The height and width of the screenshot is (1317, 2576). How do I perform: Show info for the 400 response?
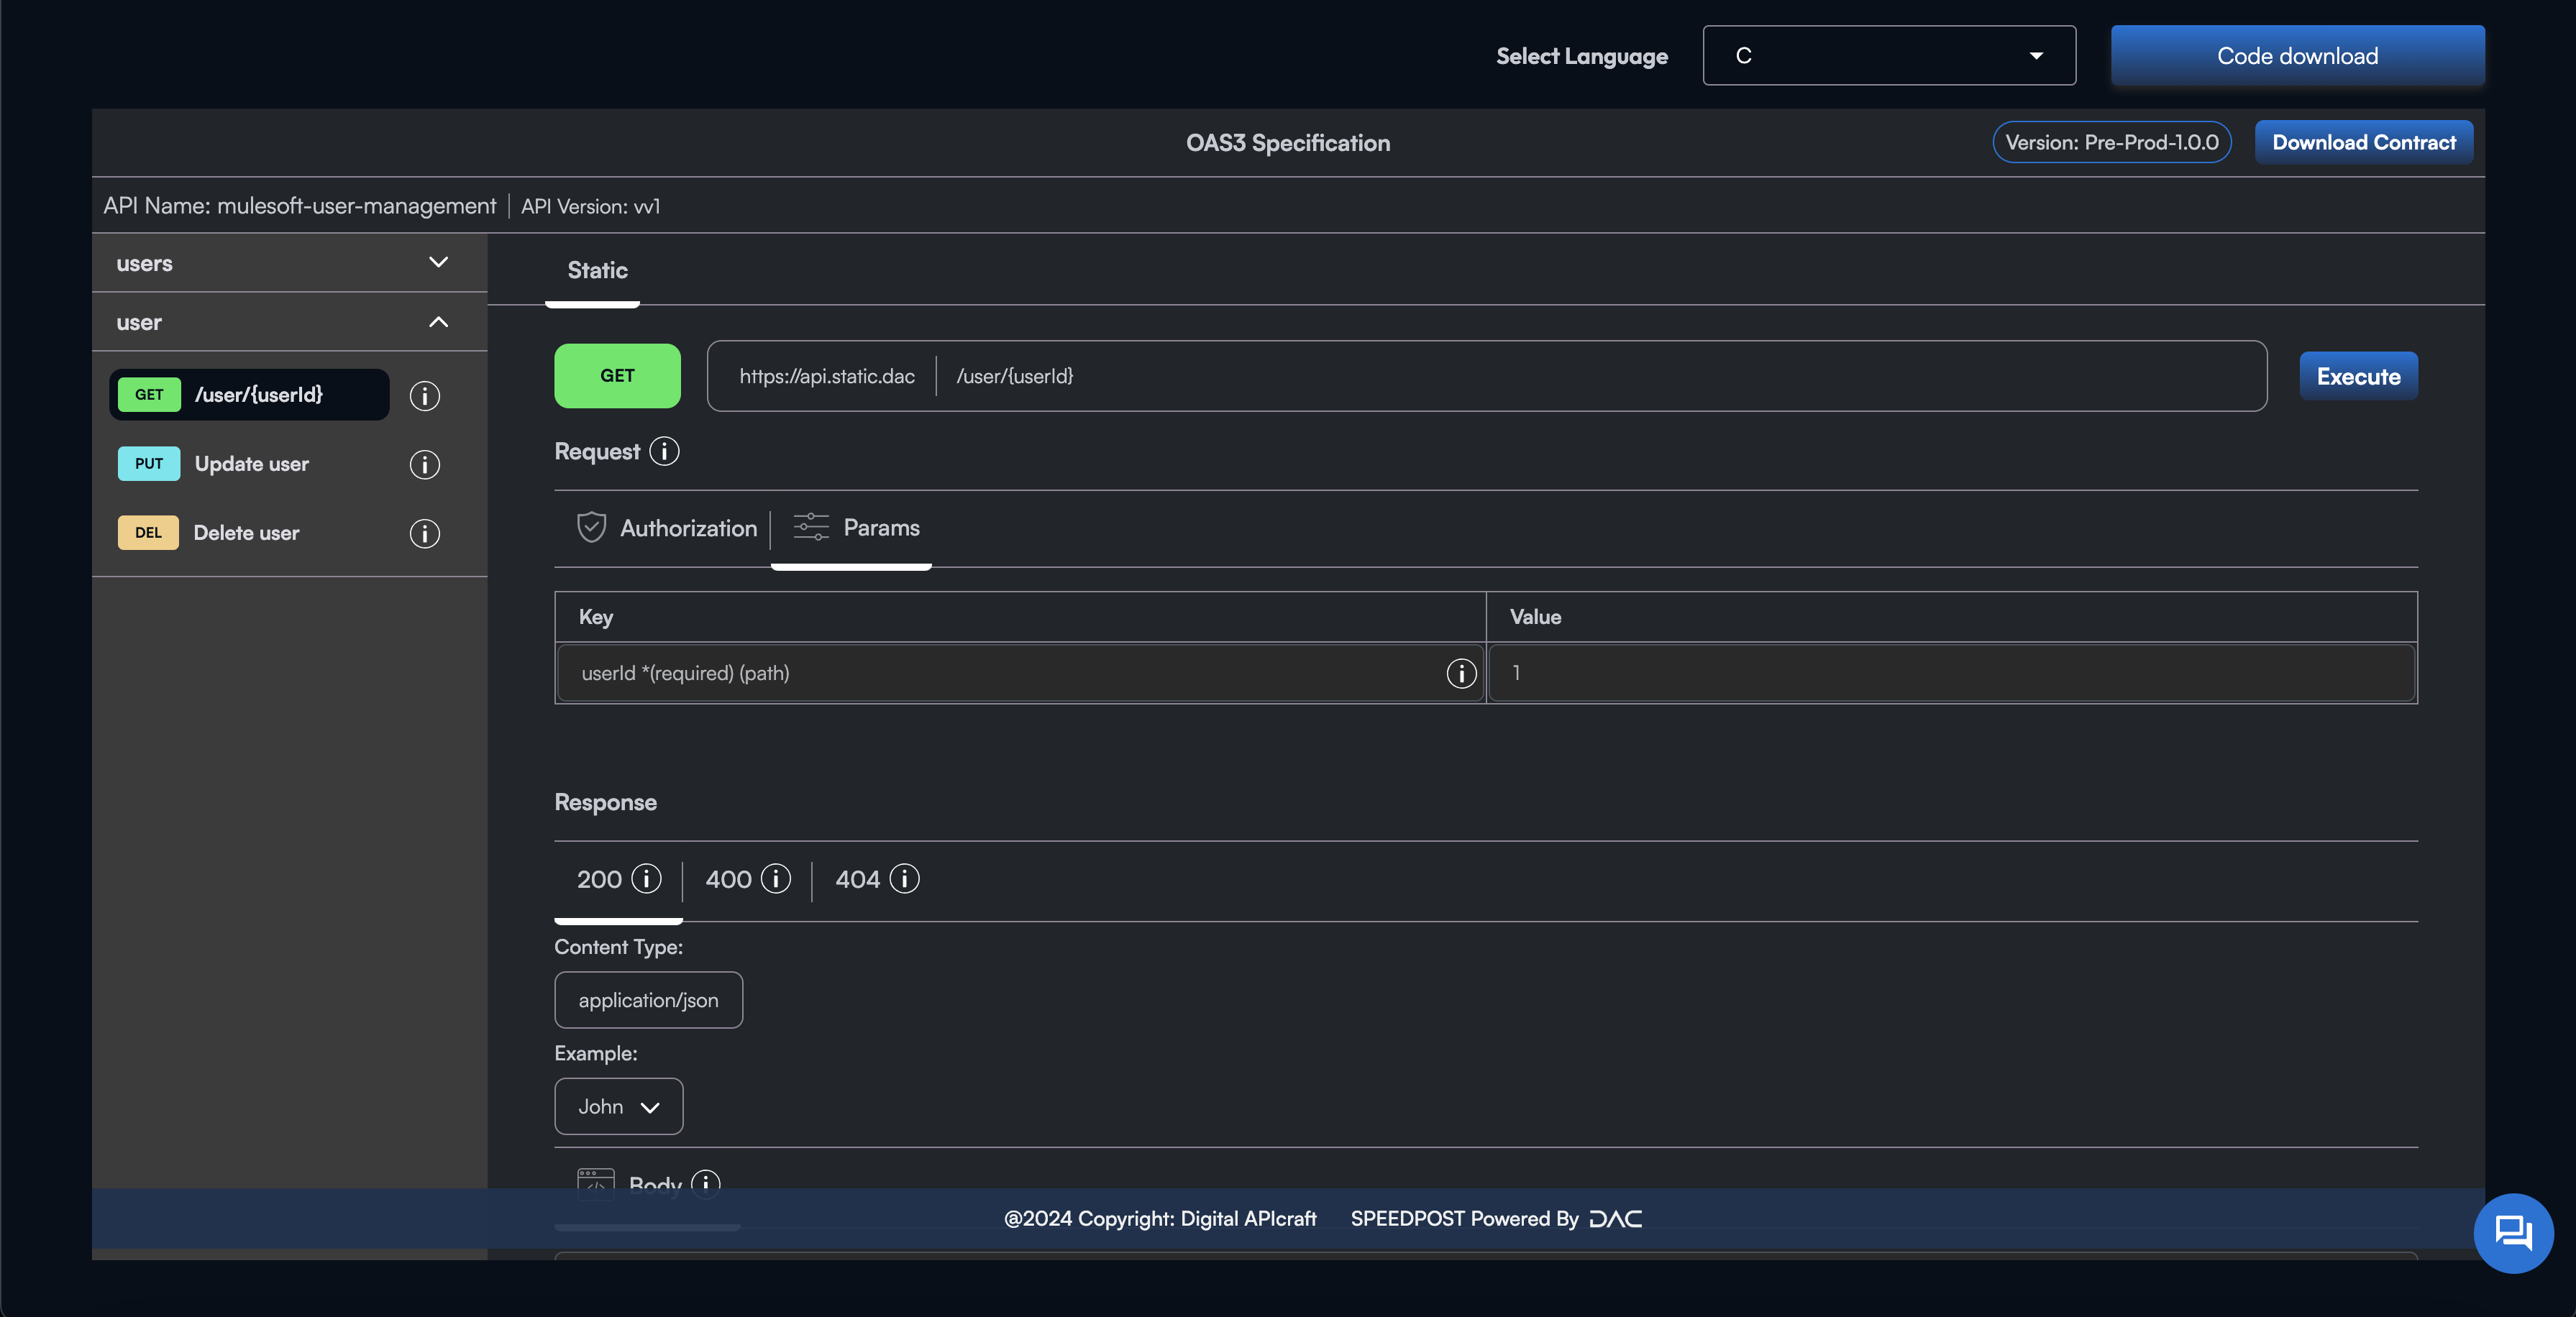[x=775, y=878]
